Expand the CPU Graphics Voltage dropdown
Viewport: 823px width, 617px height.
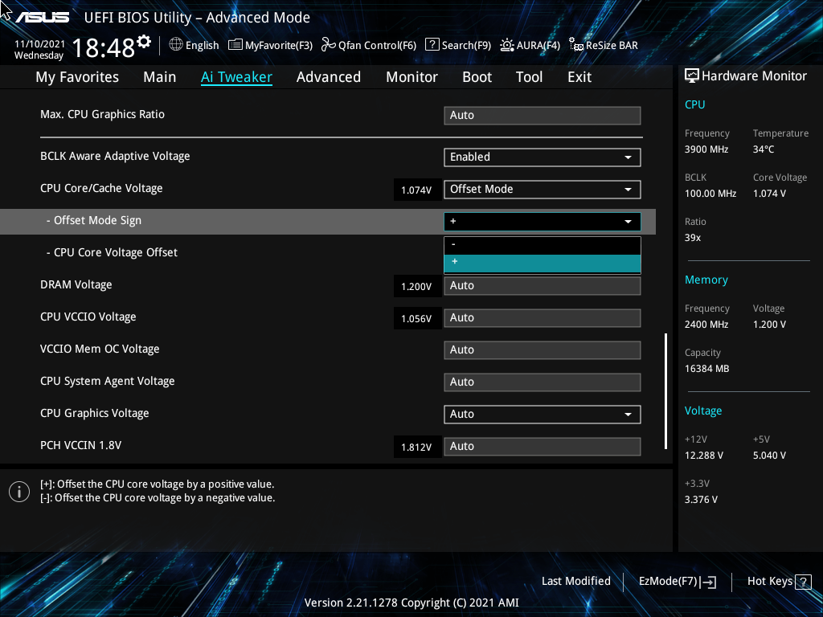coord(543,415)
